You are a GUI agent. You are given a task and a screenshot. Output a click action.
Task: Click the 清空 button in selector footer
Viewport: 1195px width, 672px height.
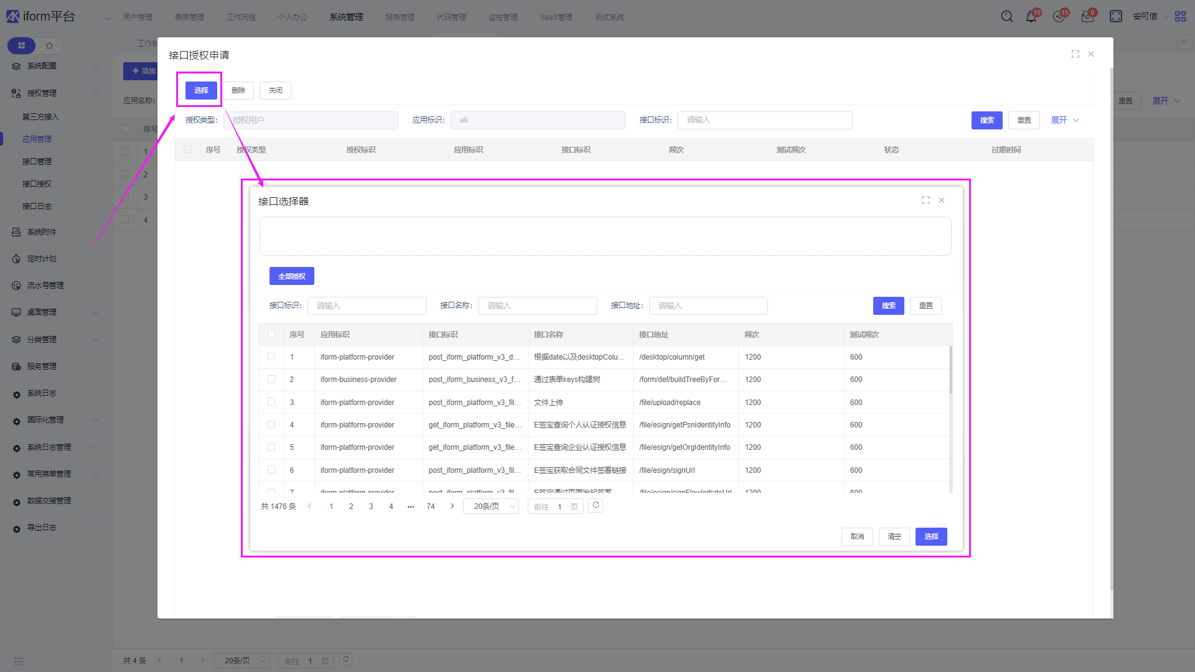[894, 536]
